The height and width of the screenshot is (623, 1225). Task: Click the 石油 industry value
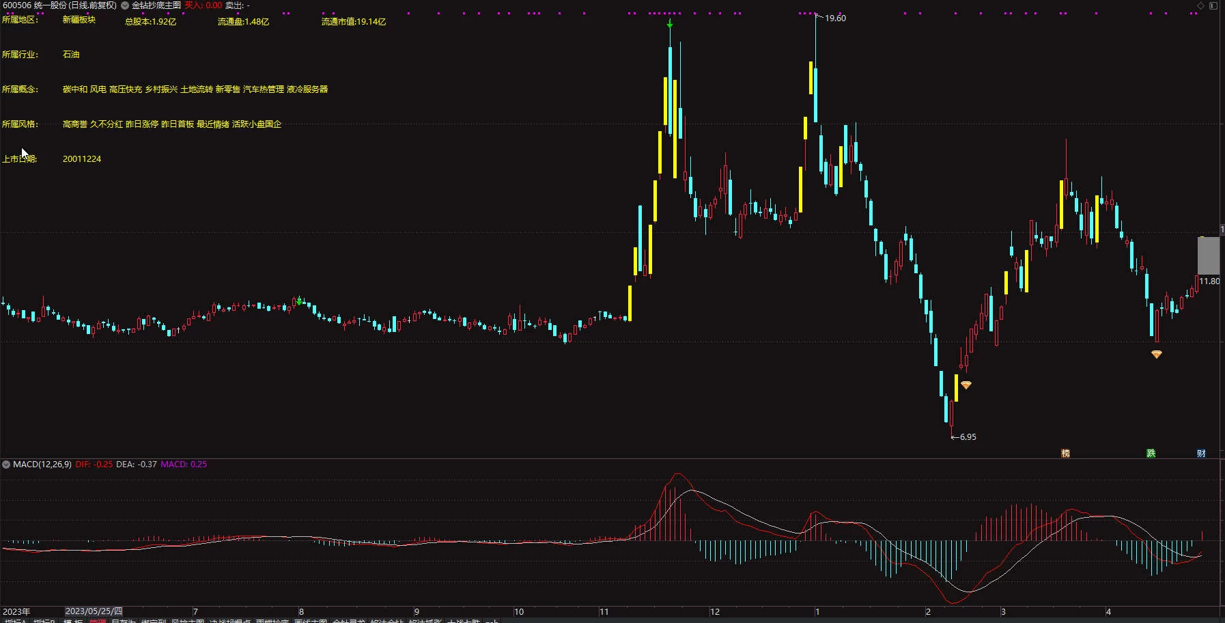(x=71, y=55)
